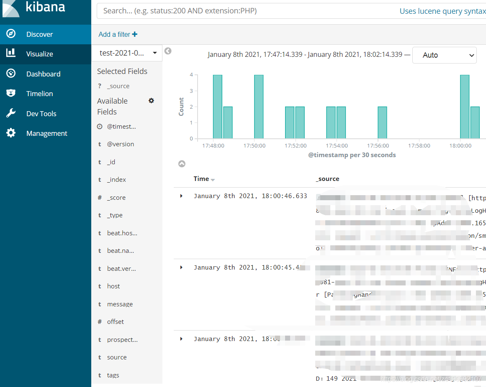Click the first histogram bar near 17:48:00
The width and height of the screenshot is (486, 387).
(x=218, y=107)
